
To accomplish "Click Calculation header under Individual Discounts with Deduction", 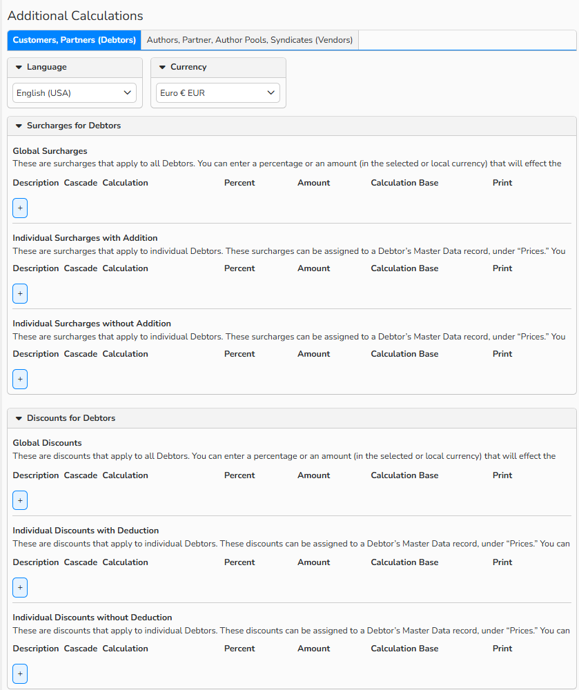I will (x=125, y=562).
